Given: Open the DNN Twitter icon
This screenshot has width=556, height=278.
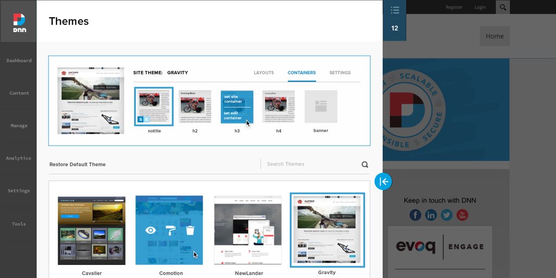Looking at the screenshot, I should (x=446, y=215).
